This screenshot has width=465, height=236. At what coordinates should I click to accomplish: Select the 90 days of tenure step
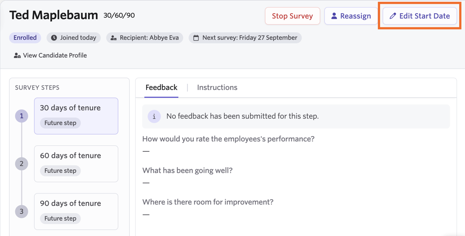tap(76, 211)
